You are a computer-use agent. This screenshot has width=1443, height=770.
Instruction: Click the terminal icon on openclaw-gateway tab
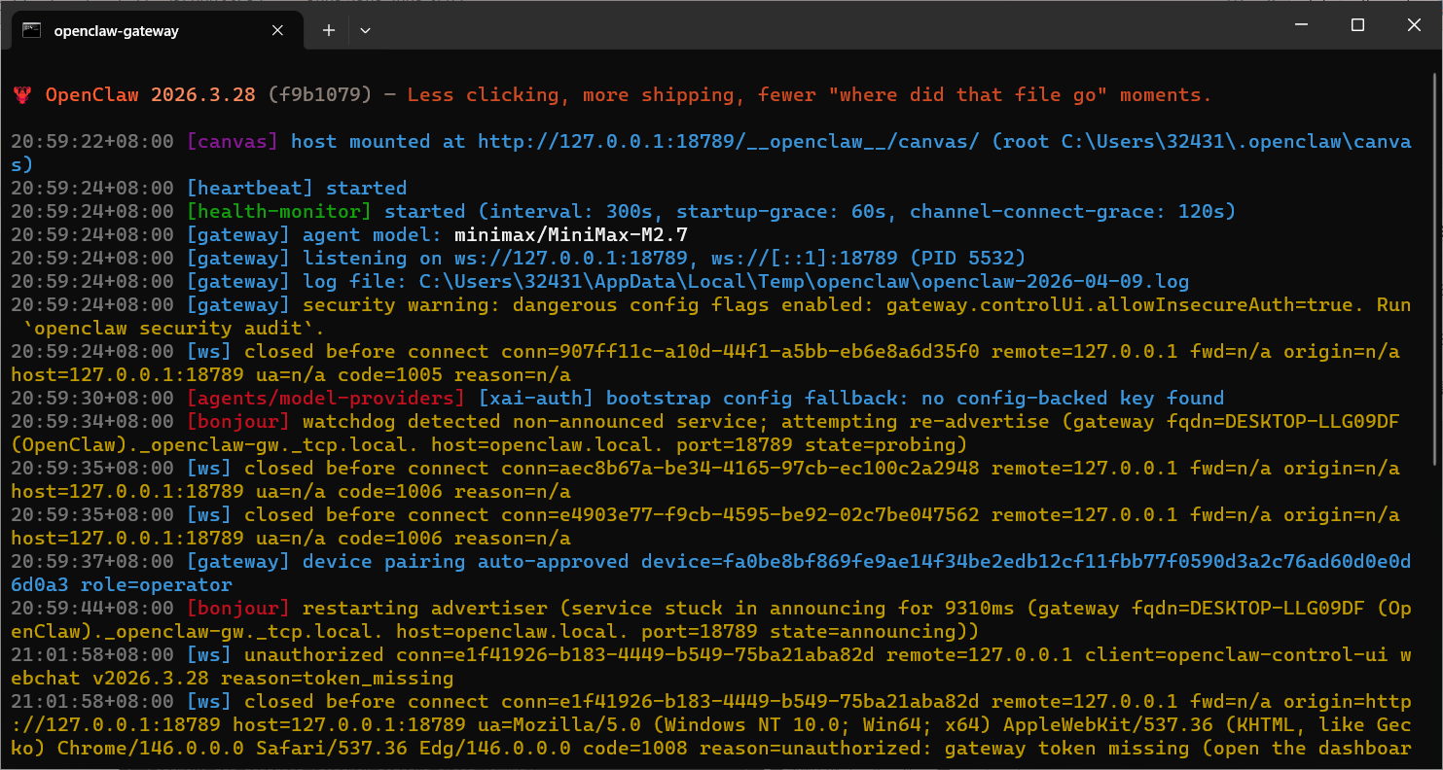coord(31,30)
